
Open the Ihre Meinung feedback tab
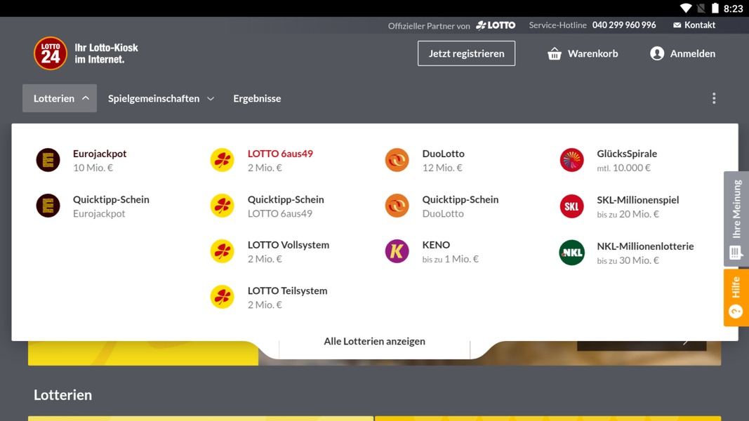pyautogui.click(x=736, y=219)
